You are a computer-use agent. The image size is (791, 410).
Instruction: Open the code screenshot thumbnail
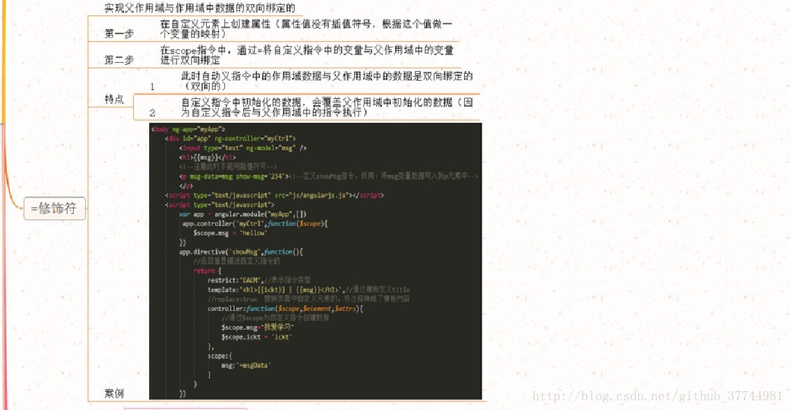coord(315,261)
